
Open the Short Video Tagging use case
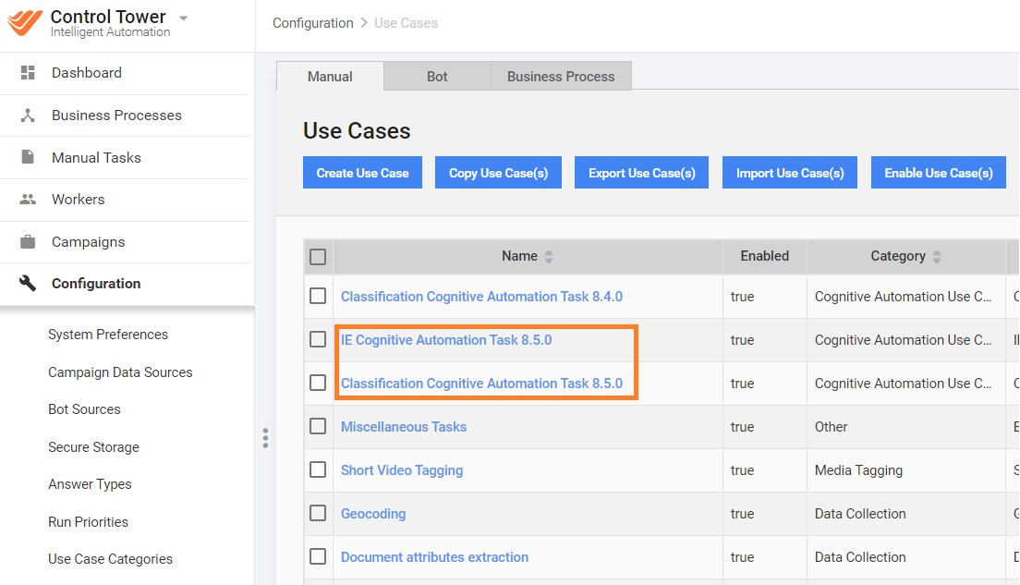point(402,470)
